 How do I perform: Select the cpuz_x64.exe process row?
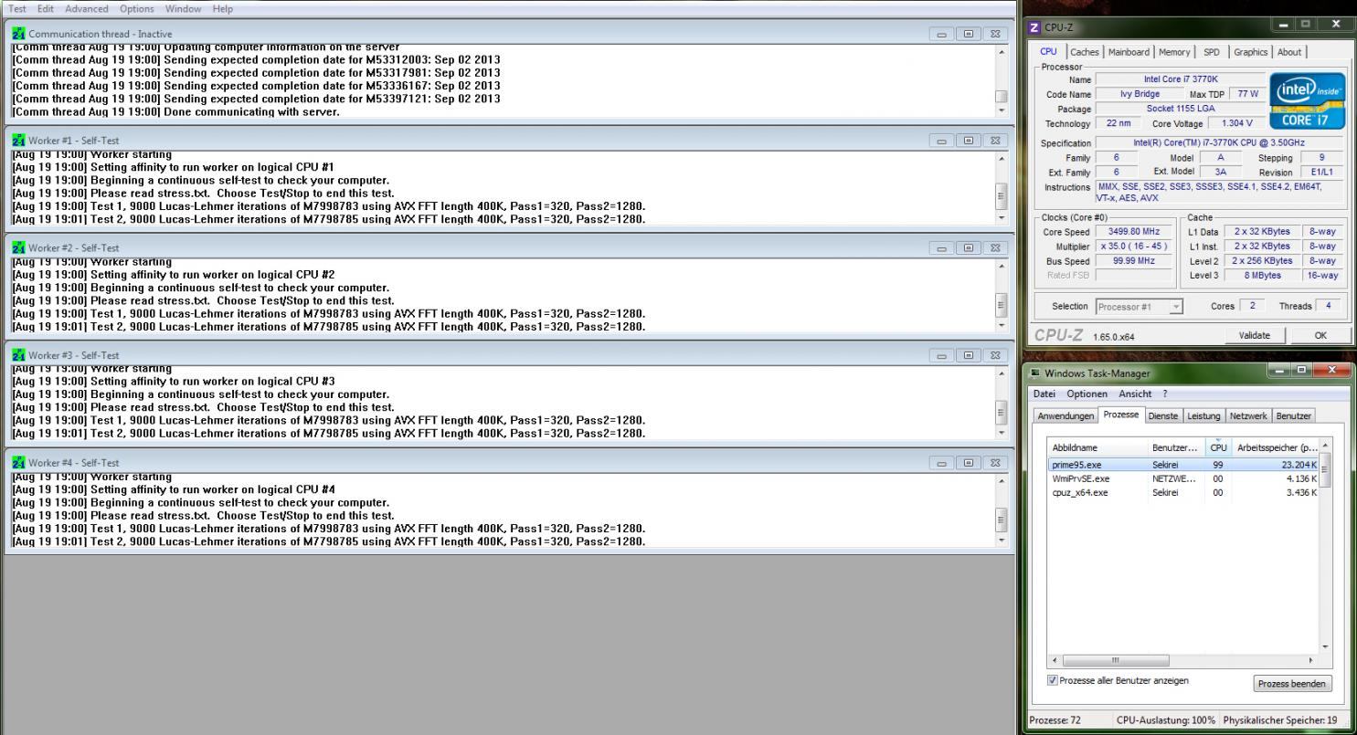click(x=1183, y=492)
